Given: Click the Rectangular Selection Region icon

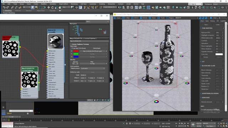Looking at the screenshot, I should (x=40, y=7).
